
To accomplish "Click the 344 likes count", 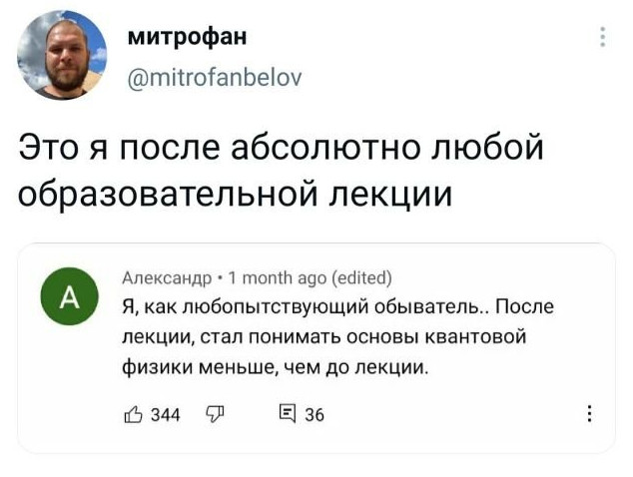I will (164, 415).
